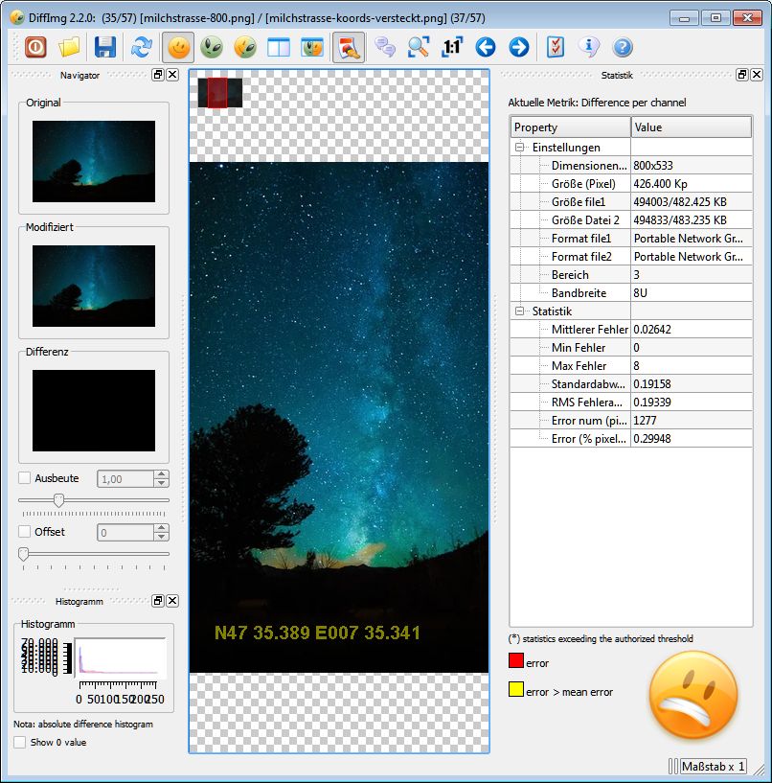Collapse the Einstellungen tree group
Image resolution: width=772 pixels, height=783 pixels.
519,148
